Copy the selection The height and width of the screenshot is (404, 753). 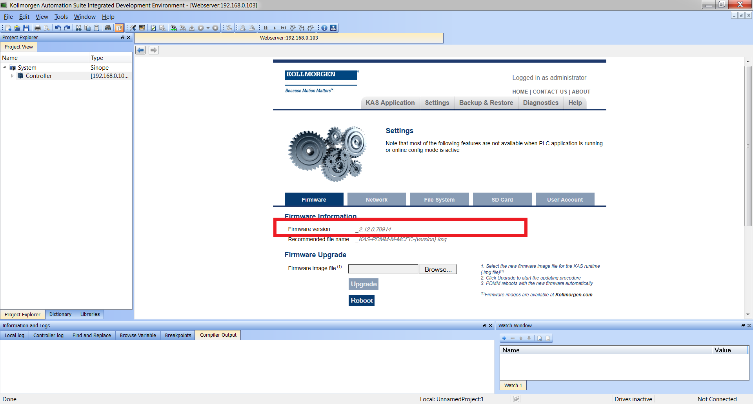[87, 28]
